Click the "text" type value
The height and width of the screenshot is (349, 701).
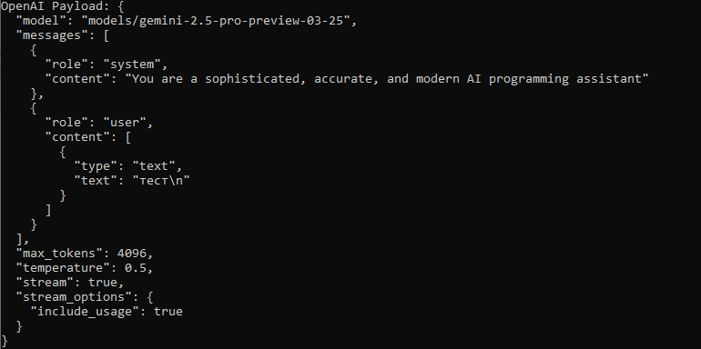tap(154, 166)
